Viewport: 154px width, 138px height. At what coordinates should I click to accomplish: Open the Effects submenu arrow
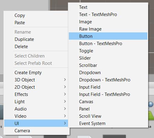pos(65,94)
